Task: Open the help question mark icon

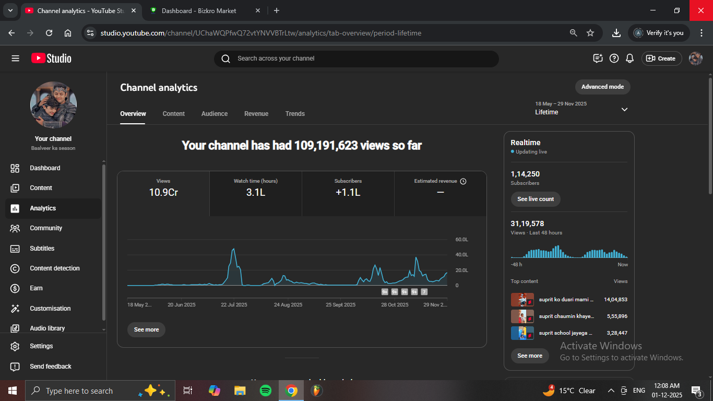Action: 614,58
